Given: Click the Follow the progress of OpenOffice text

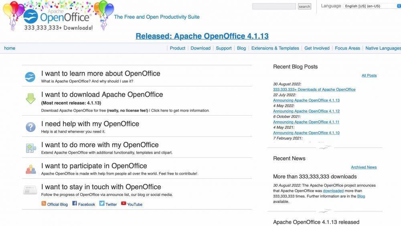Looking at the screenshot, I should tap(107, 195).
